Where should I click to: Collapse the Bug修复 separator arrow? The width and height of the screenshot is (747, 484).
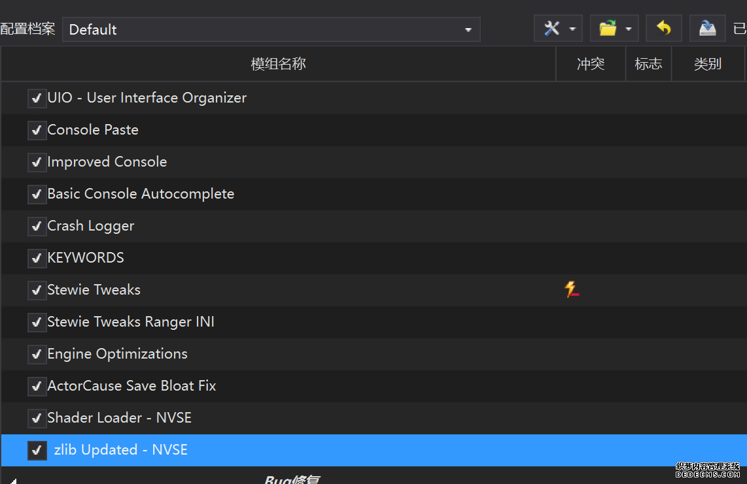pos(12,481)
